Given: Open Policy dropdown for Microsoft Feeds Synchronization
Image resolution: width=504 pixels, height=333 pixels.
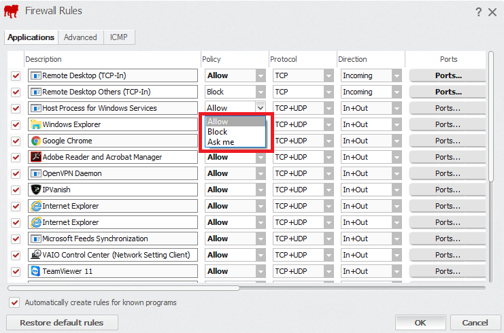Looking at the screenshot, I should (x=261, y=239).
